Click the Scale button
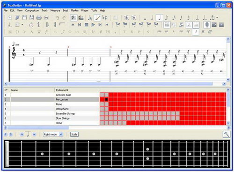Screen dimensions: 234x172 pos(74,135)
